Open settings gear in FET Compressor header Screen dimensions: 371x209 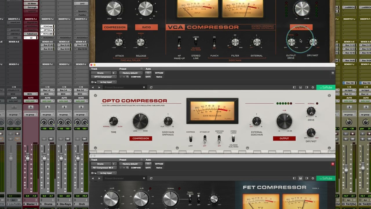313,178
